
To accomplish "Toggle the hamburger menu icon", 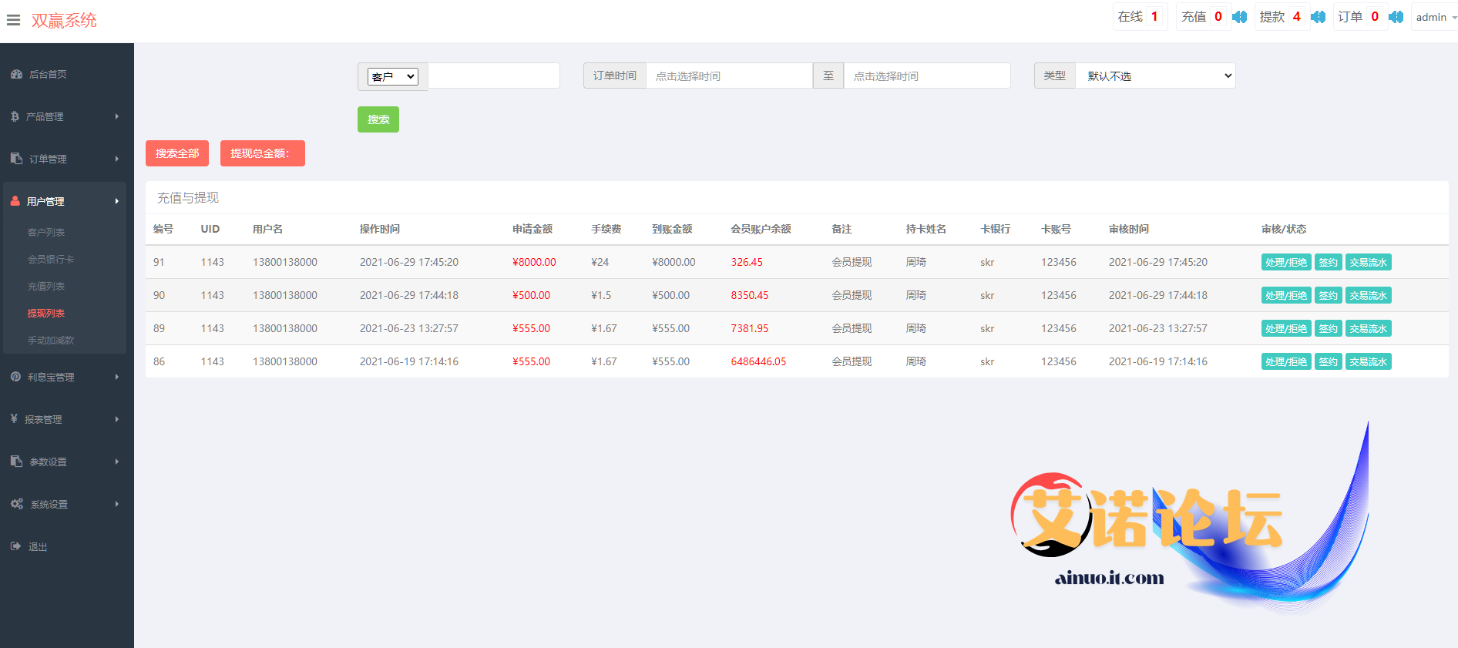I will tap(13, 20).
